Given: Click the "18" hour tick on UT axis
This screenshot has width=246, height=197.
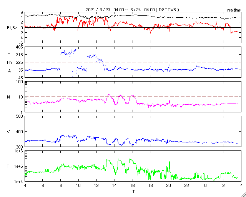Looking at the screenshot, I should click(x=151, y=186).
